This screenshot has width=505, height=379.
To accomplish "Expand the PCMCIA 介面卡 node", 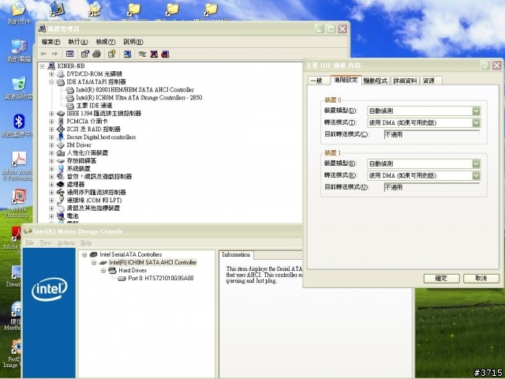I will point(51,122).
